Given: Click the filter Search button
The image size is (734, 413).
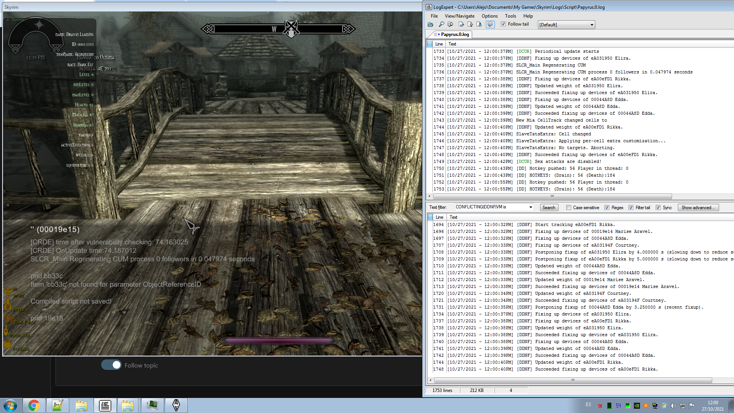Looking at the screenshot, I should tap(549, 208).
